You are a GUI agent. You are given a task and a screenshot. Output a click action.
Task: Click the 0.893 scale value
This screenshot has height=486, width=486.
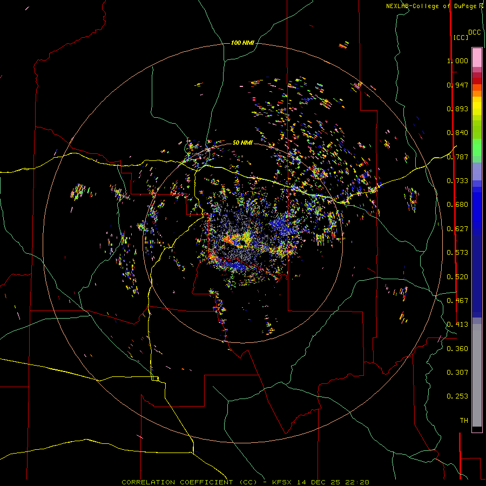pos(457,109)
